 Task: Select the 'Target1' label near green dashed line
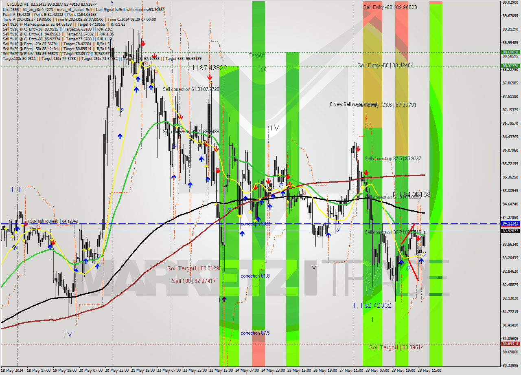pos(257,55)
